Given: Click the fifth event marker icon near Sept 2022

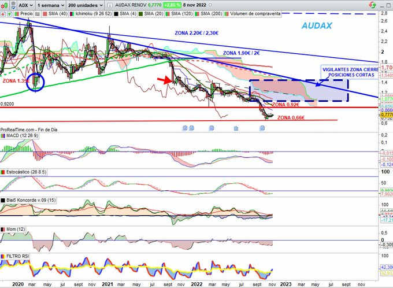Looking at the screenshot, I should [262, 128].
